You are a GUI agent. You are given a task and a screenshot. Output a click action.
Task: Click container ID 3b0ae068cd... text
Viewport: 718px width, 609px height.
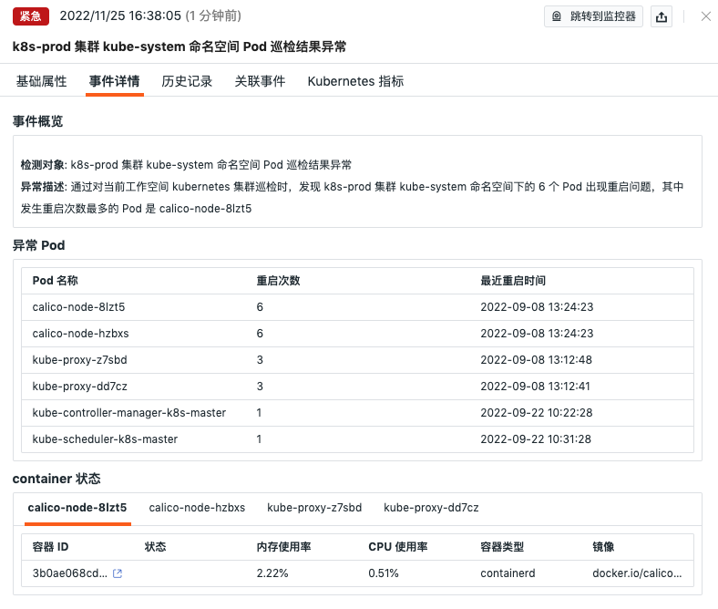coord(69,573)
